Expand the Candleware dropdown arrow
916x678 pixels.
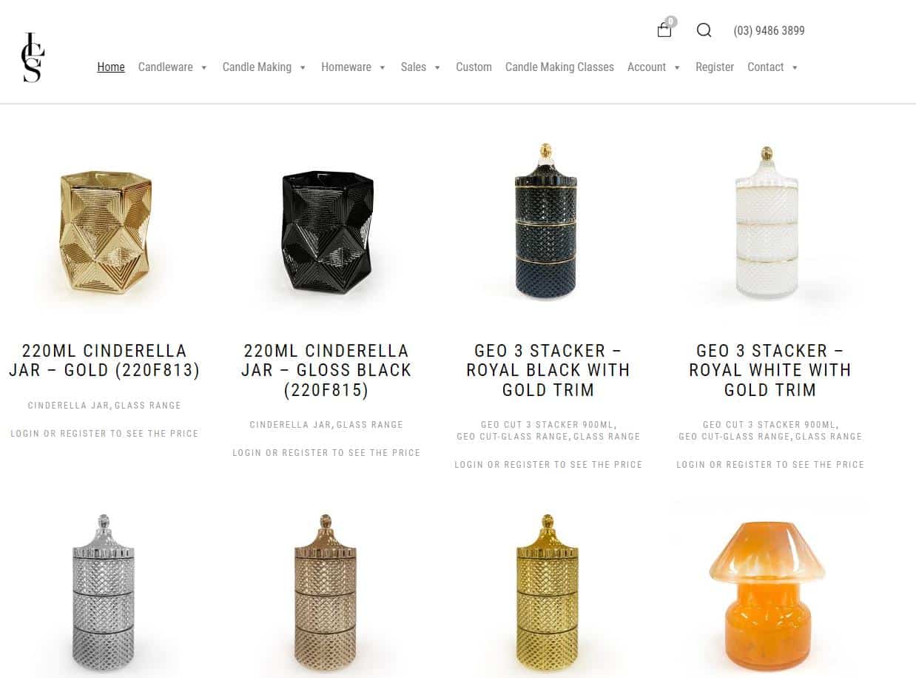point(203,67)
